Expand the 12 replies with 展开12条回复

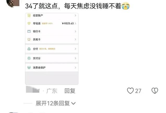56,103
